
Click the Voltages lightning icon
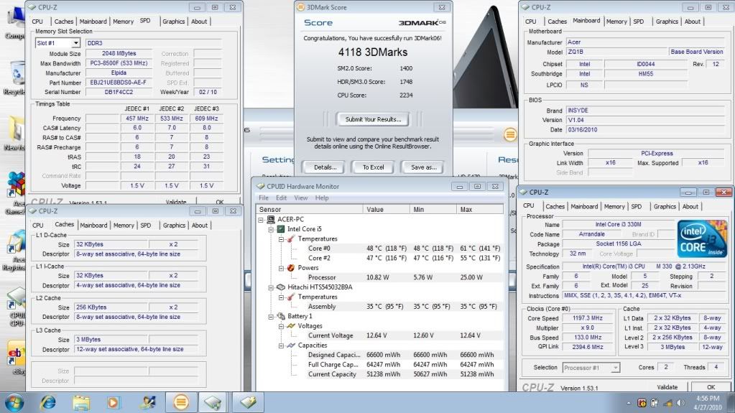click(291, 326)
